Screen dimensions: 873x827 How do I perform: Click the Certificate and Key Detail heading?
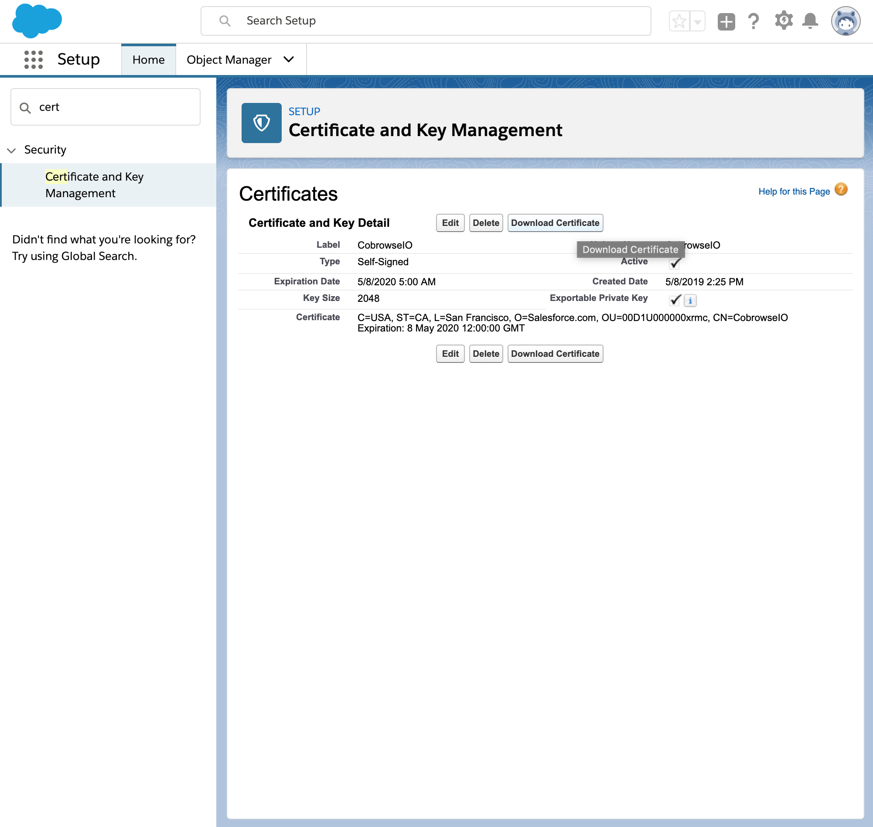tap(319, 223)
